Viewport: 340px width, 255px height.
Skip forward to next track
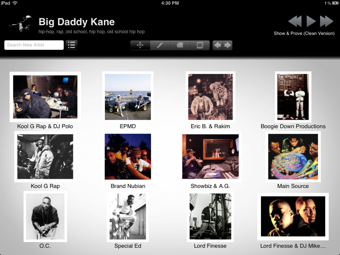click(327, 21)
